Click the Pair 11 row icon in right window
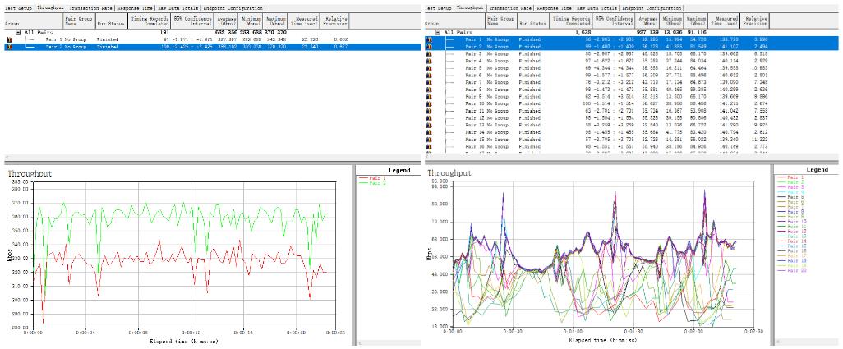This screenshot has width=843, height=349. pyautogui.click(x=430, y=110)
